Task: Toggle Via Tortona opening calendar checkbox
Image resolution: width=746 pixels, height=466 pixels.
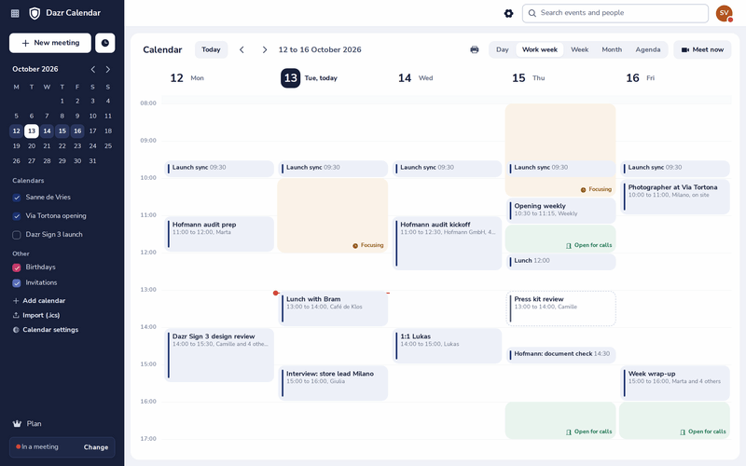Action: (17, 216)
